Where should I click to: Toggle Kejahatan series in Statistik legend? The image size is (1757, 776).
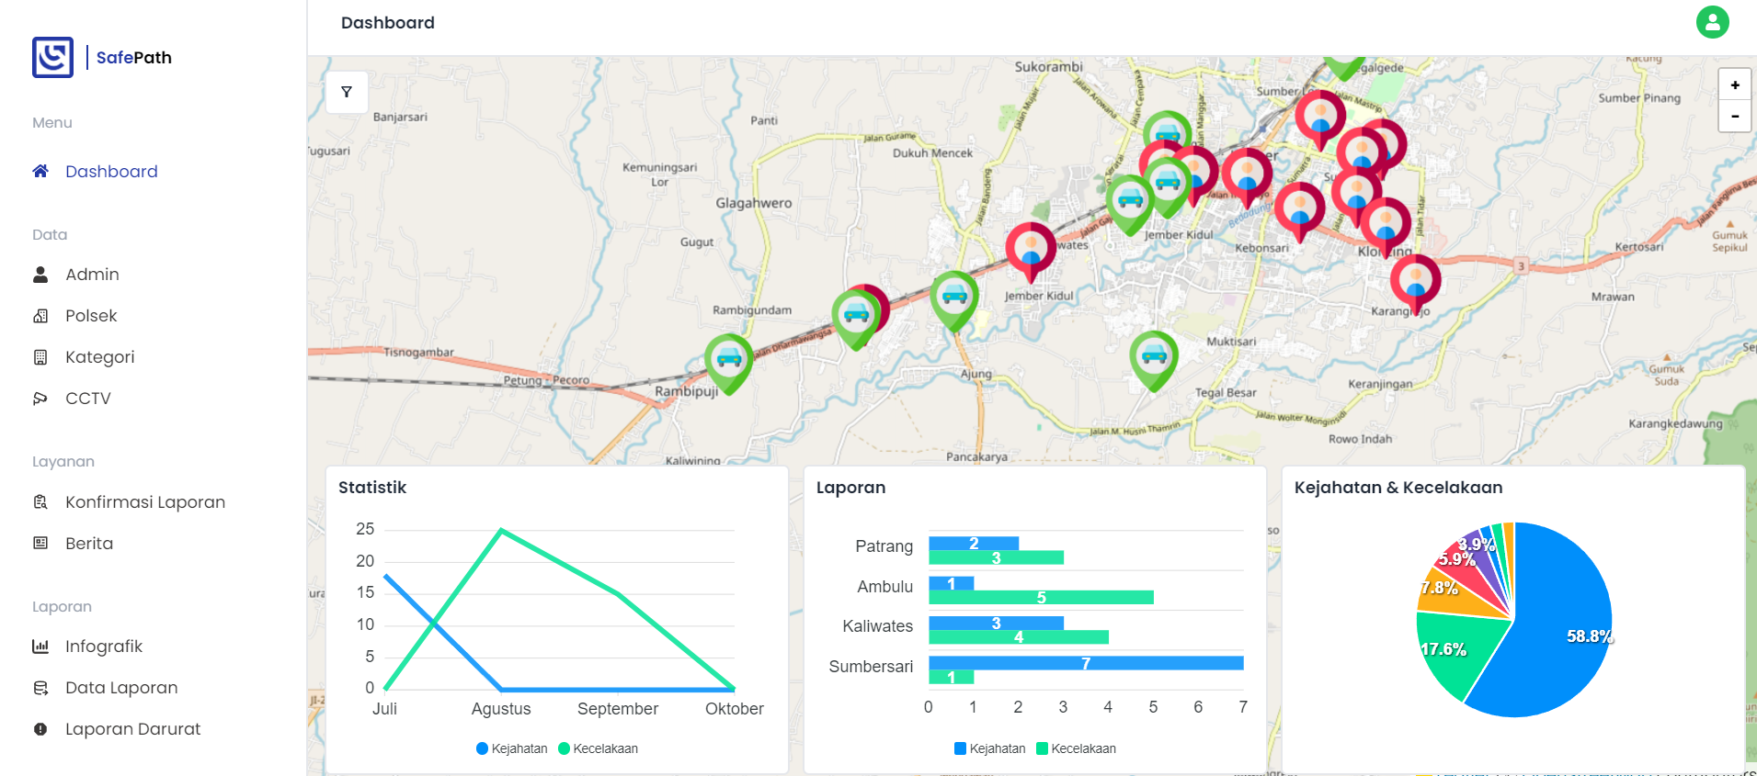pyautogui.click(x=511, y=748)
